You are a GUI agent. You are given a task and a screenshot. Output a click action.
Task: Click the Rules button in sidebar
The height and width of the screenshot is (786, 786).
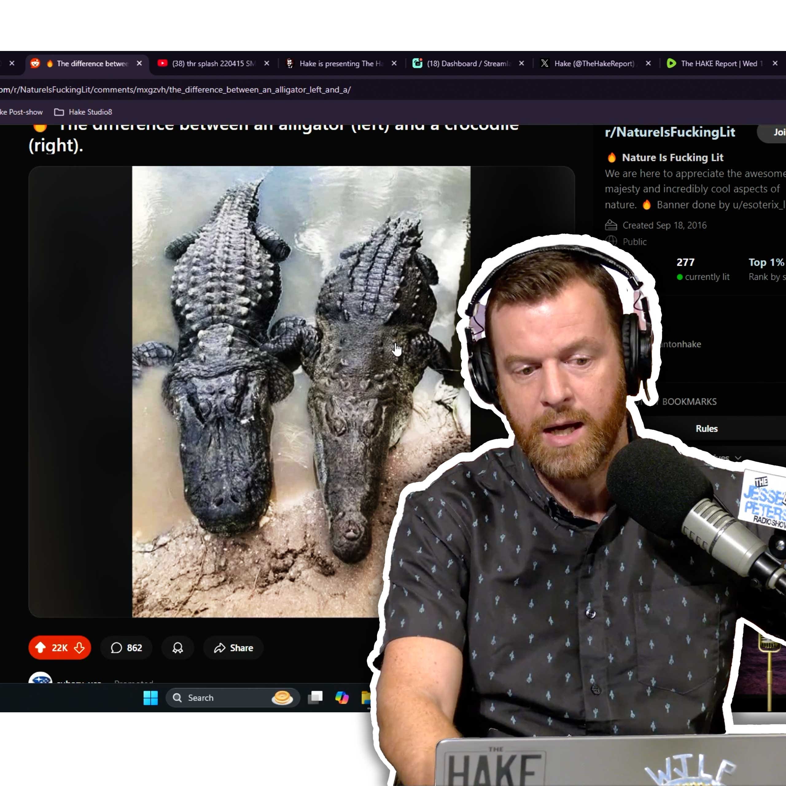pos(706,428)
